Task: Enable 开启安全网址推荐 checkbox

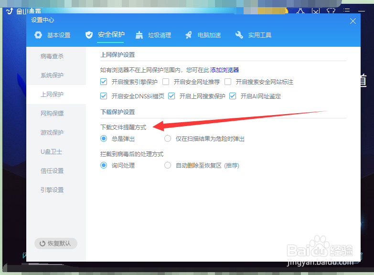Action: point(166,82)
